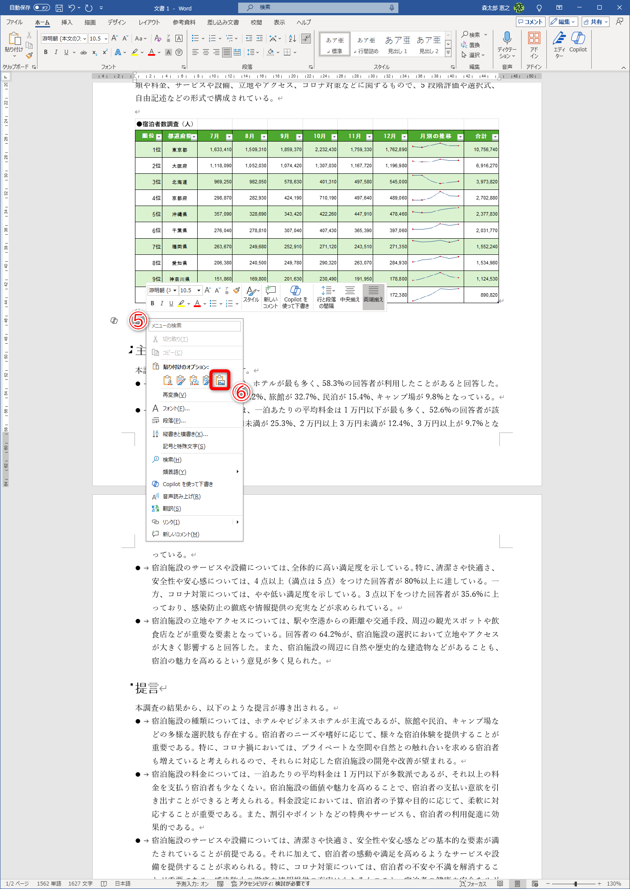
Task: Apply subscript formatting
Action: 95,52
